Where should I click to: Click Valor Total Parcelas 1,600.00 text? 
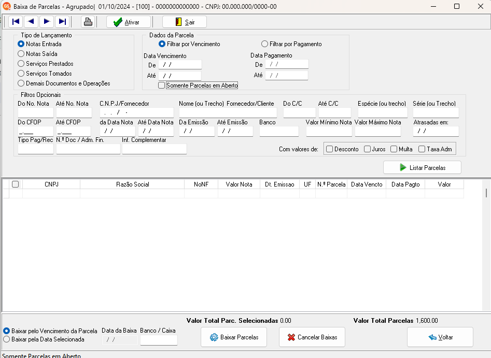[x=396, y=321]
